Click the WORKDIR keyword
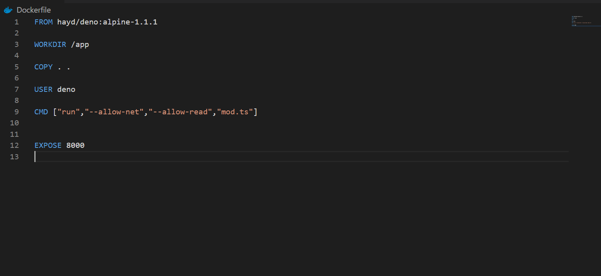 pyautogui.click(x=50, y=45)
